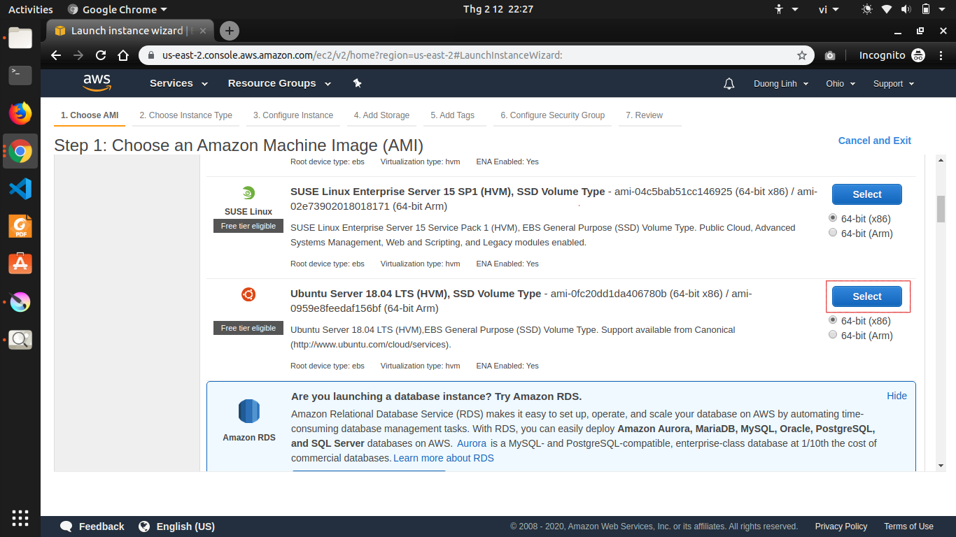
Task: Open the Ohio region dropdown
Action: 841,84
